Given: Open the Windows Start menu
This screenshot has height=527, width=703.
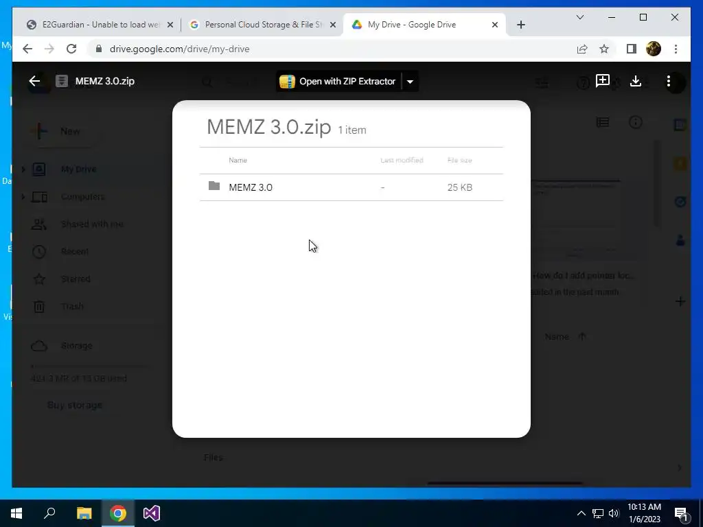Looking at the screenshot, I should (16, 513).
